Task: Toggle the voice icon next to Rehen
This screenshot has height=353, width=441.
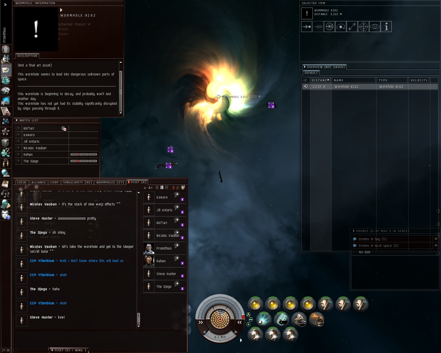Action: [x=177, y=258]
